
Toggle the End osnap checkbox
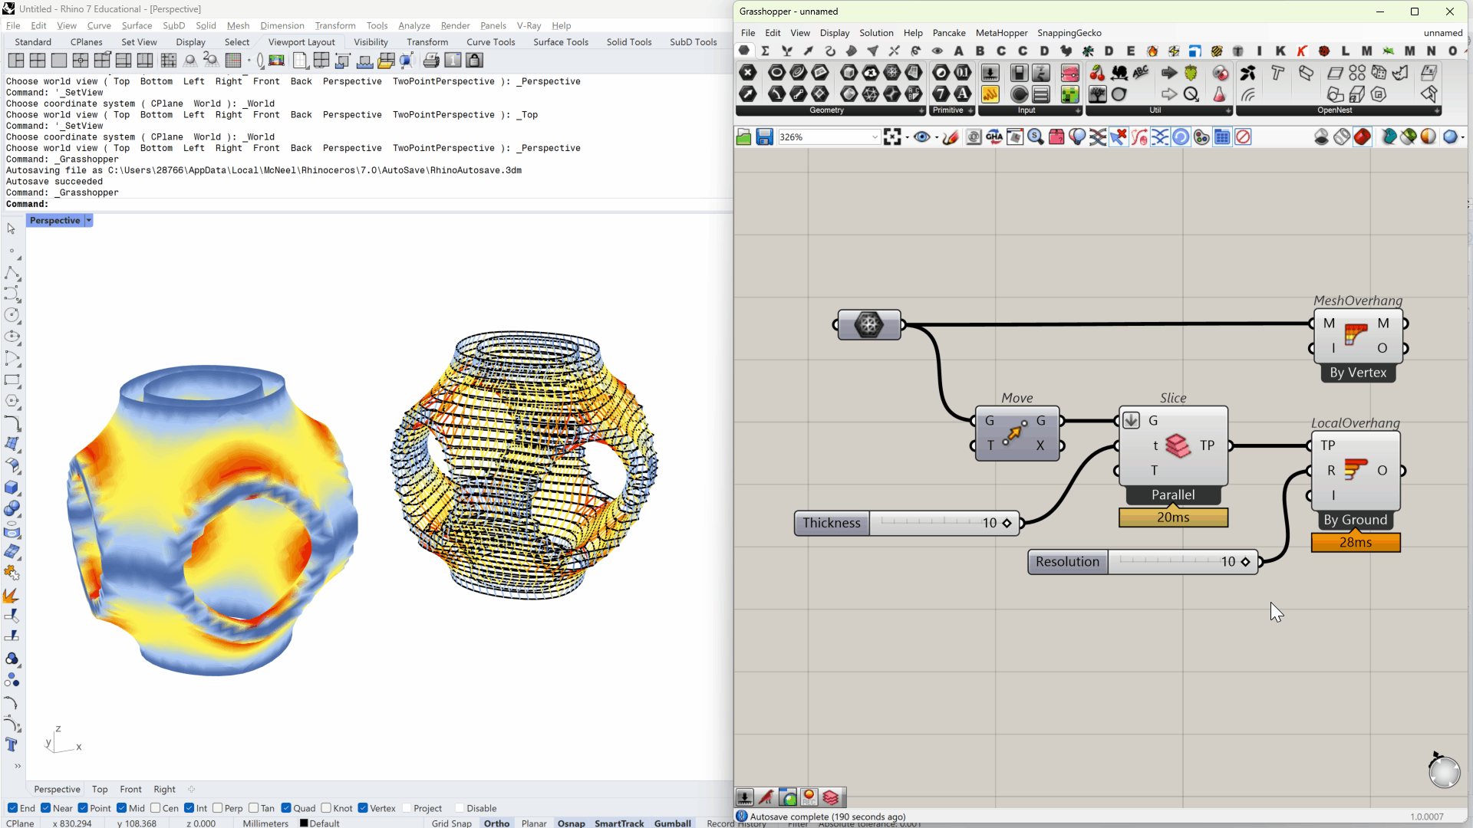[x=13, y=808]
